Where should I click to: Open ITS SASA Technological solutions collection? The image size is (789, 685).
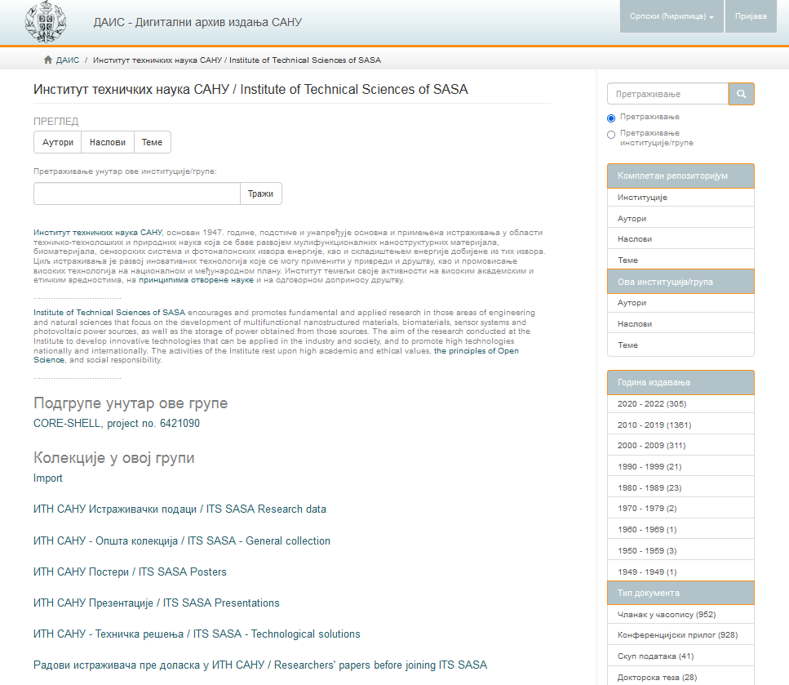[x=197, y=634]
